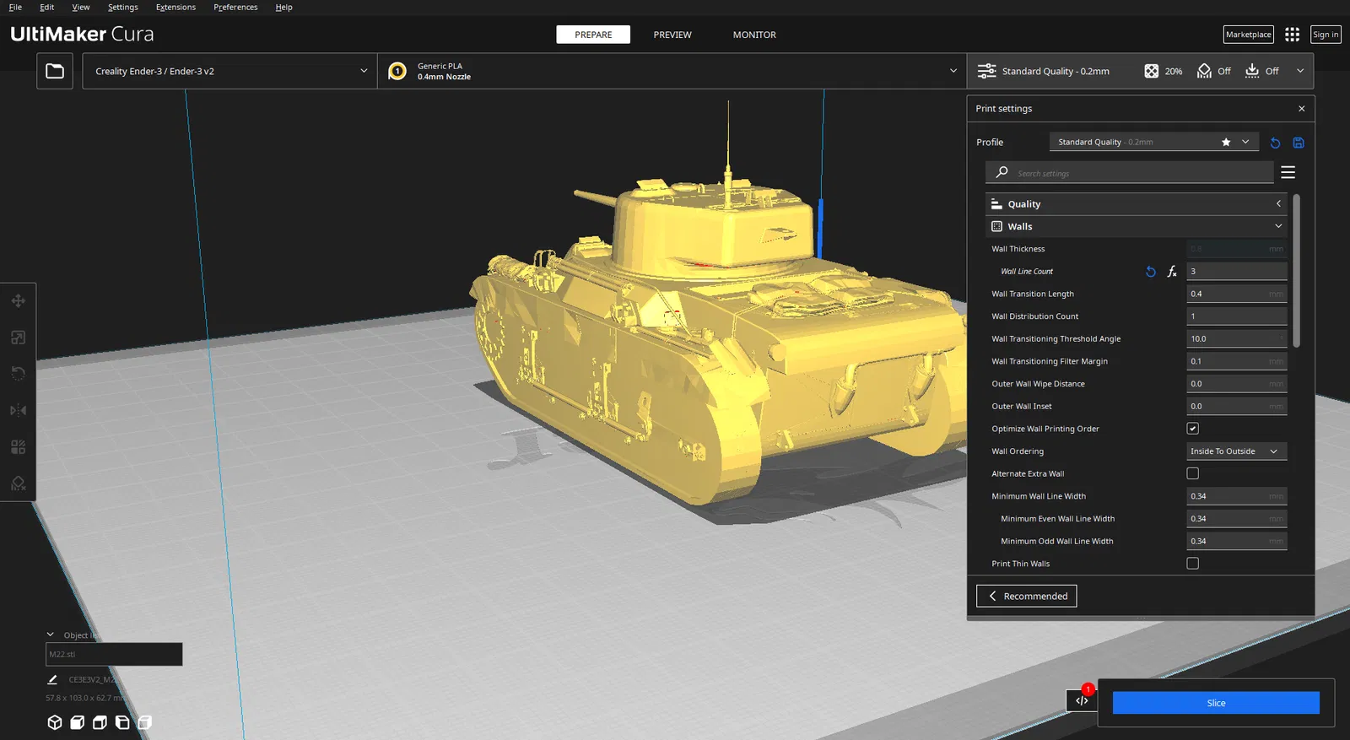Open the Settings menu
Image resolution: width=1350 pixels, height=740 pixels.
[123, 7]
